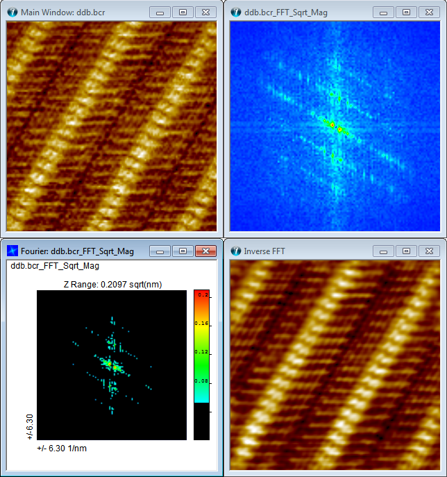Viewport: 447px width, 477px height.
Task: Close the Fourier window with red X
Action: coord(205,251)
